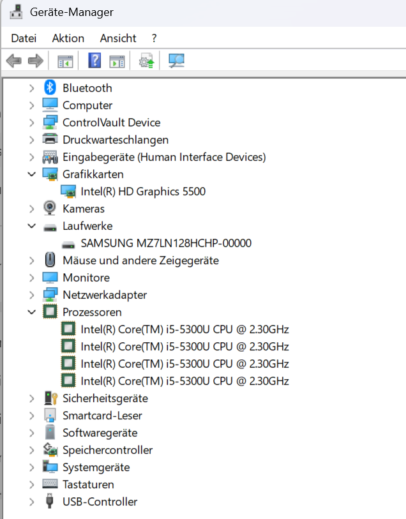The height and width of the screenshot is (519, 406).
Task: Select the first i5-5300U processor entry
Action: pyautogui.click(x=184, y=329)
